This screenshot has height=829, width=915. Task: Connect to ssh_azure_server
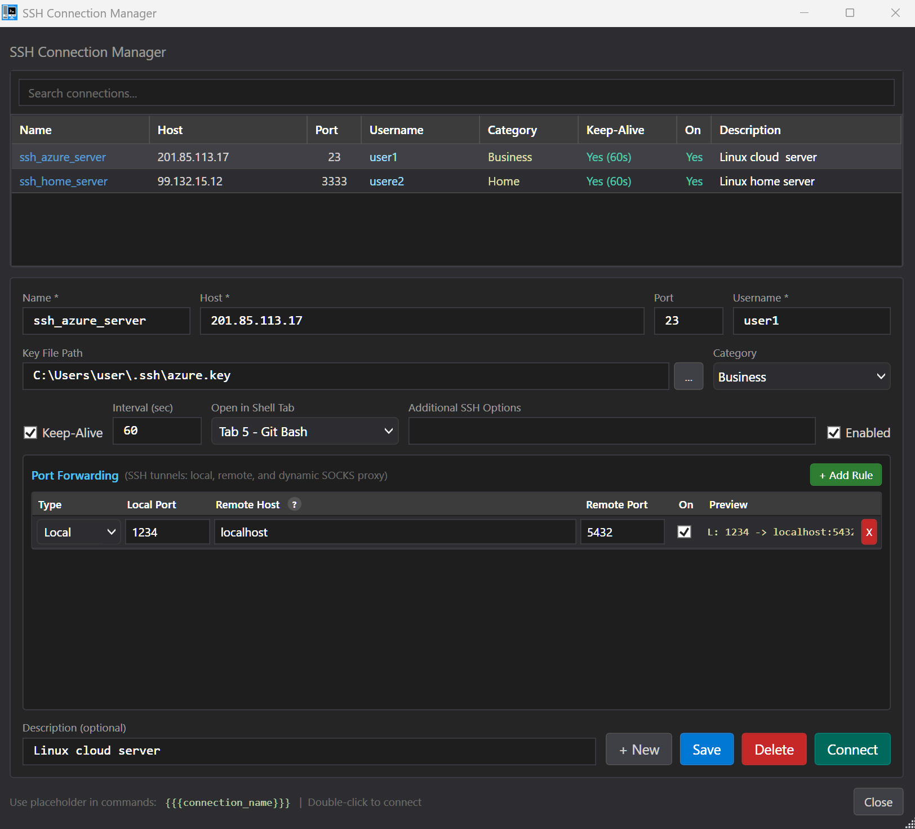(x=852, y=749)
